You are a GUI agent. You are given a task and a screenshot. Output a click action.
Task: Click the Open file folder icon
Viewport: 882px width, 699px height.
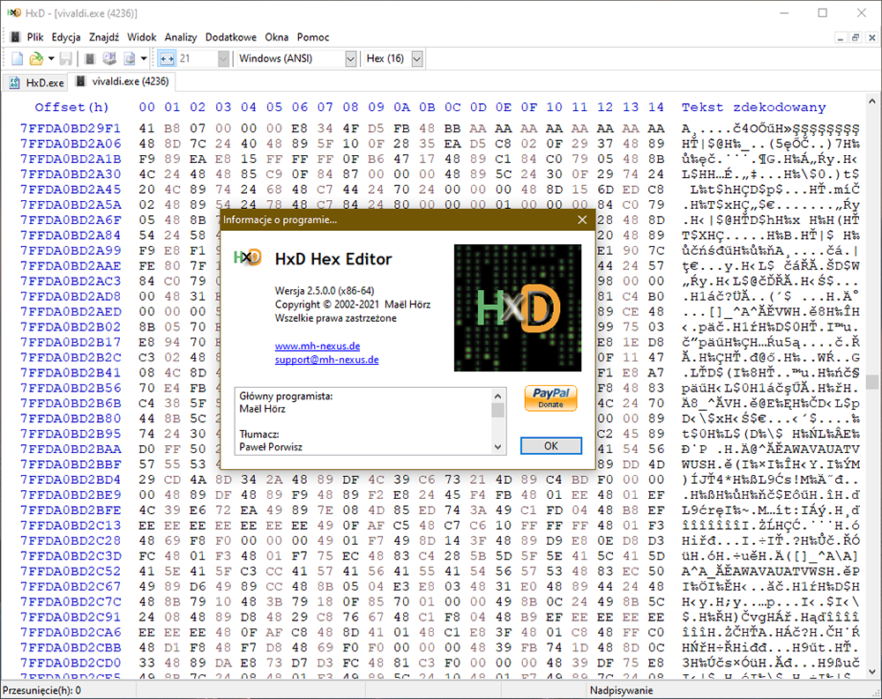(36, 58)
